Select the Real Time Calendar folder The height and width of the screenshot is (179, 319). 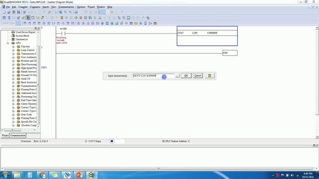[x=29, y=100]
